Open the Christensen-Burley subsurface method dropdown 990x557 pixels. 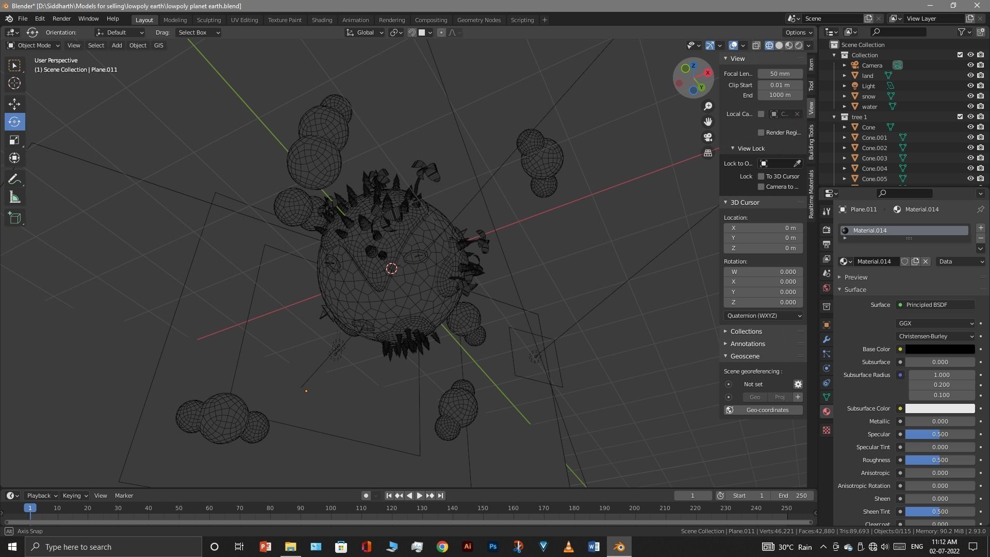tap(935, 336)
